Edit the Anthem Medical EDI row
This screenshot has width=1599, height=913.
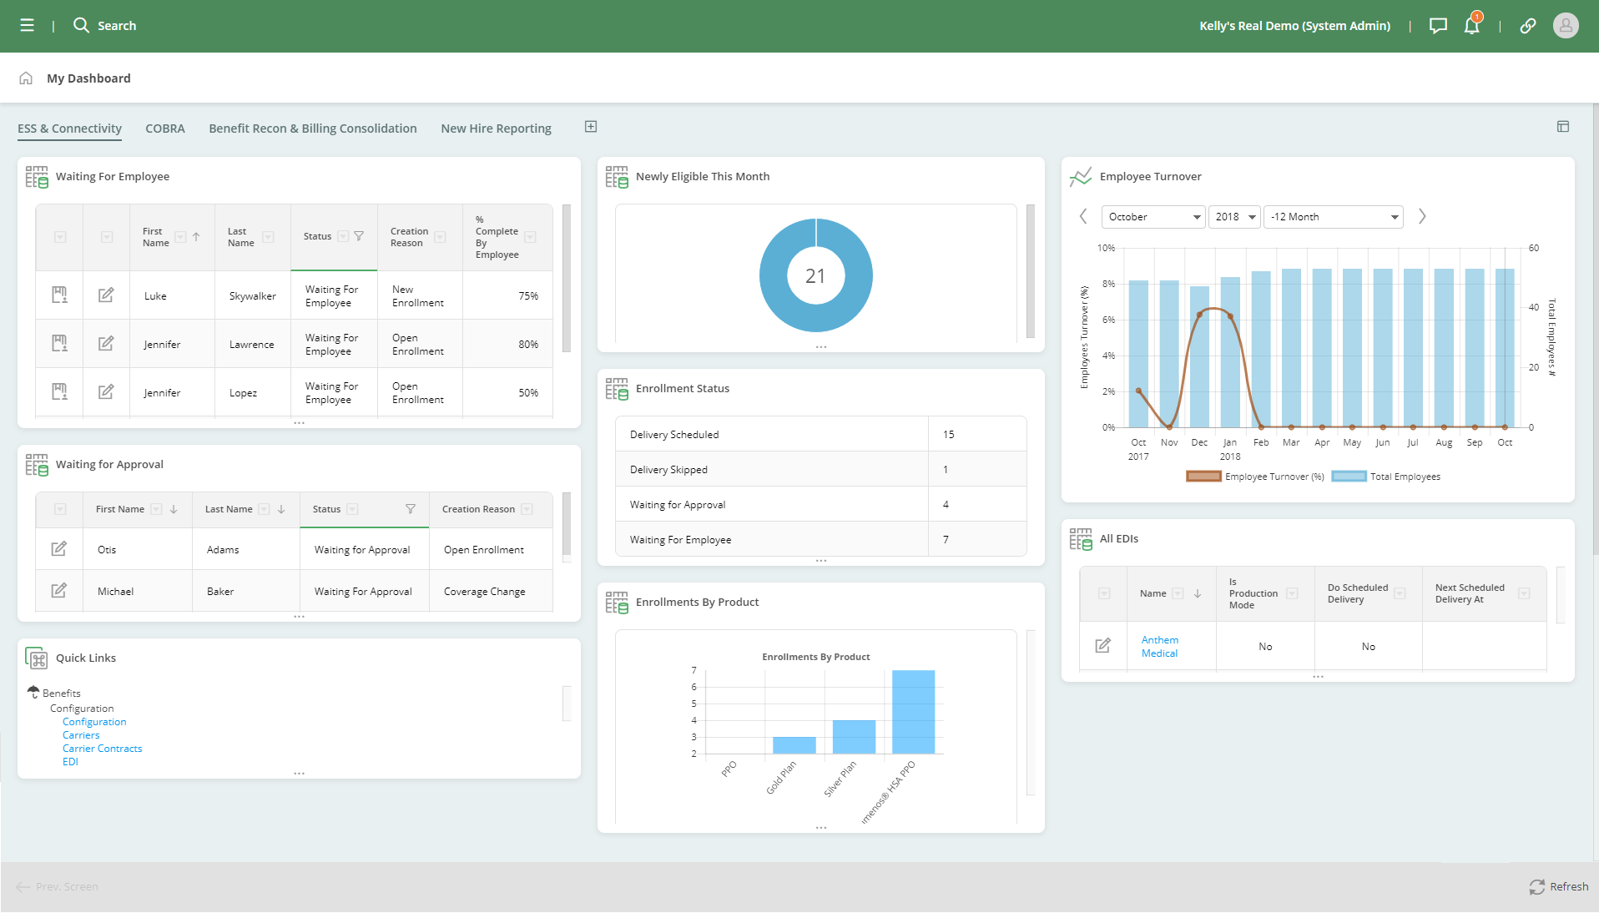1103,646
